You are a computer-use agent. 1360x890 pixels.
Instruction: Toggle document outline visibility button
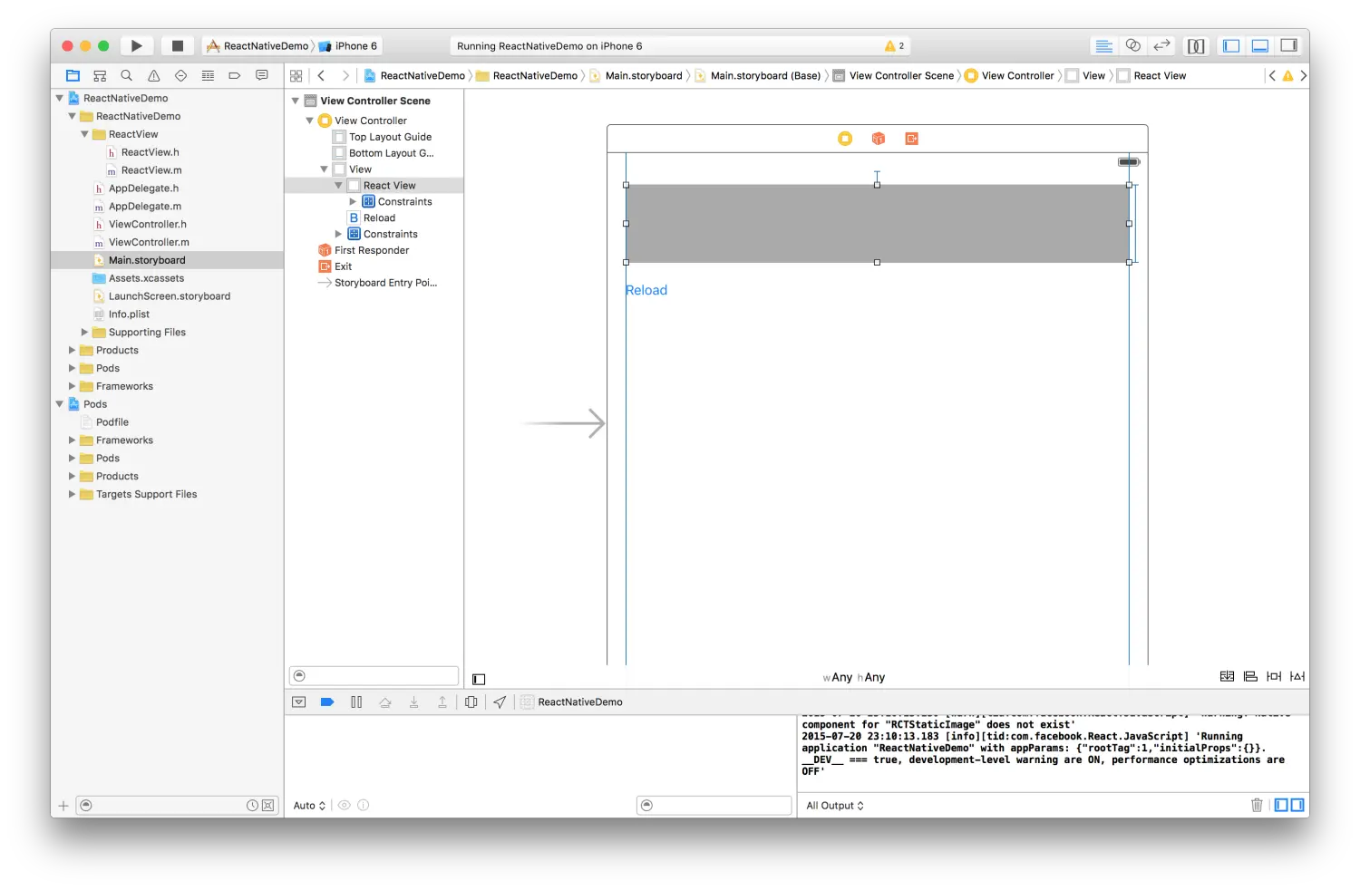click(x=479, y=679)
